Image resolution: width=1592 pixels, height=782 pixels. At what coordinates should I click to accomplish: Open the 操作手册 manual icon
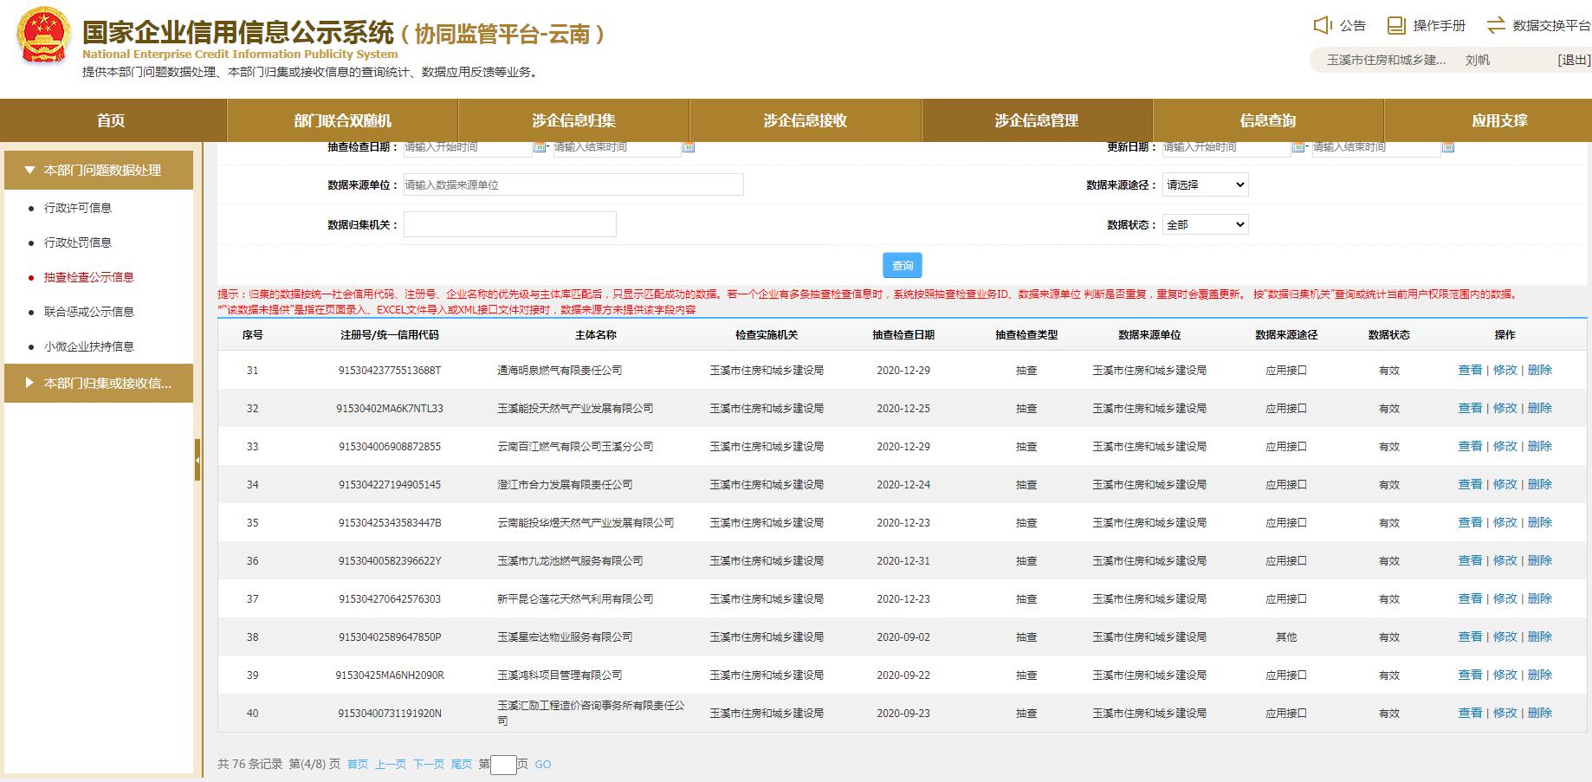coord(1396,25)
